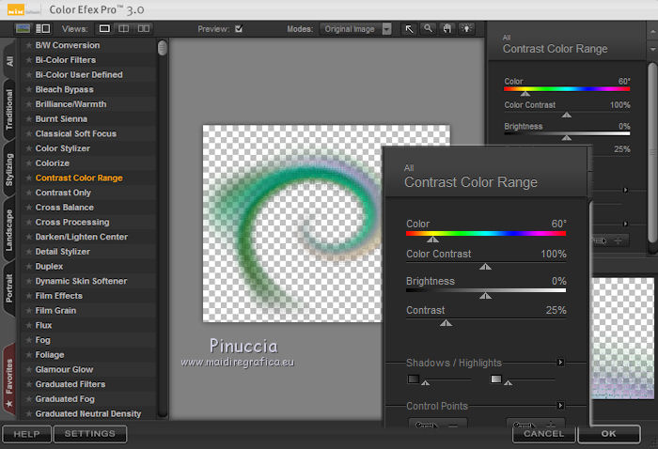
Task: Switch to the Traditional category tab
Action: click(x=9, y=110)
